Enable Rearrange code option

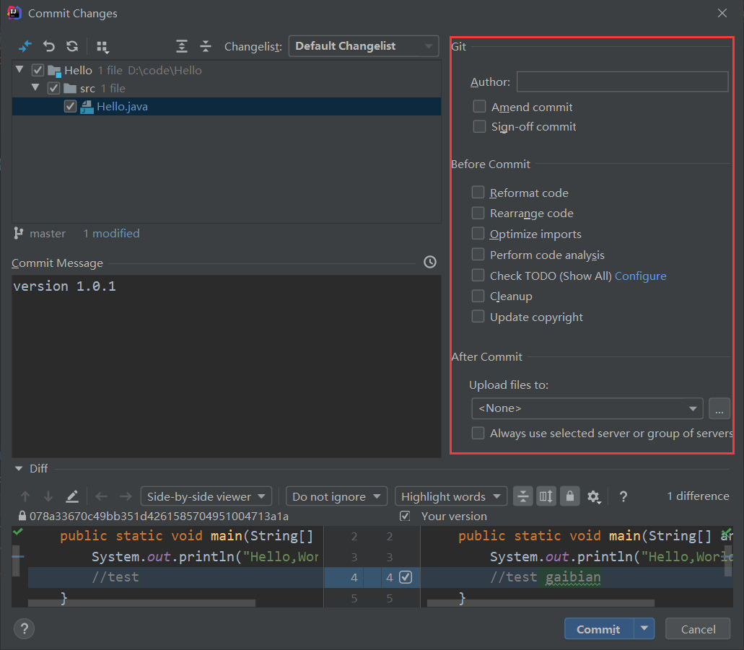pos(478,213)
